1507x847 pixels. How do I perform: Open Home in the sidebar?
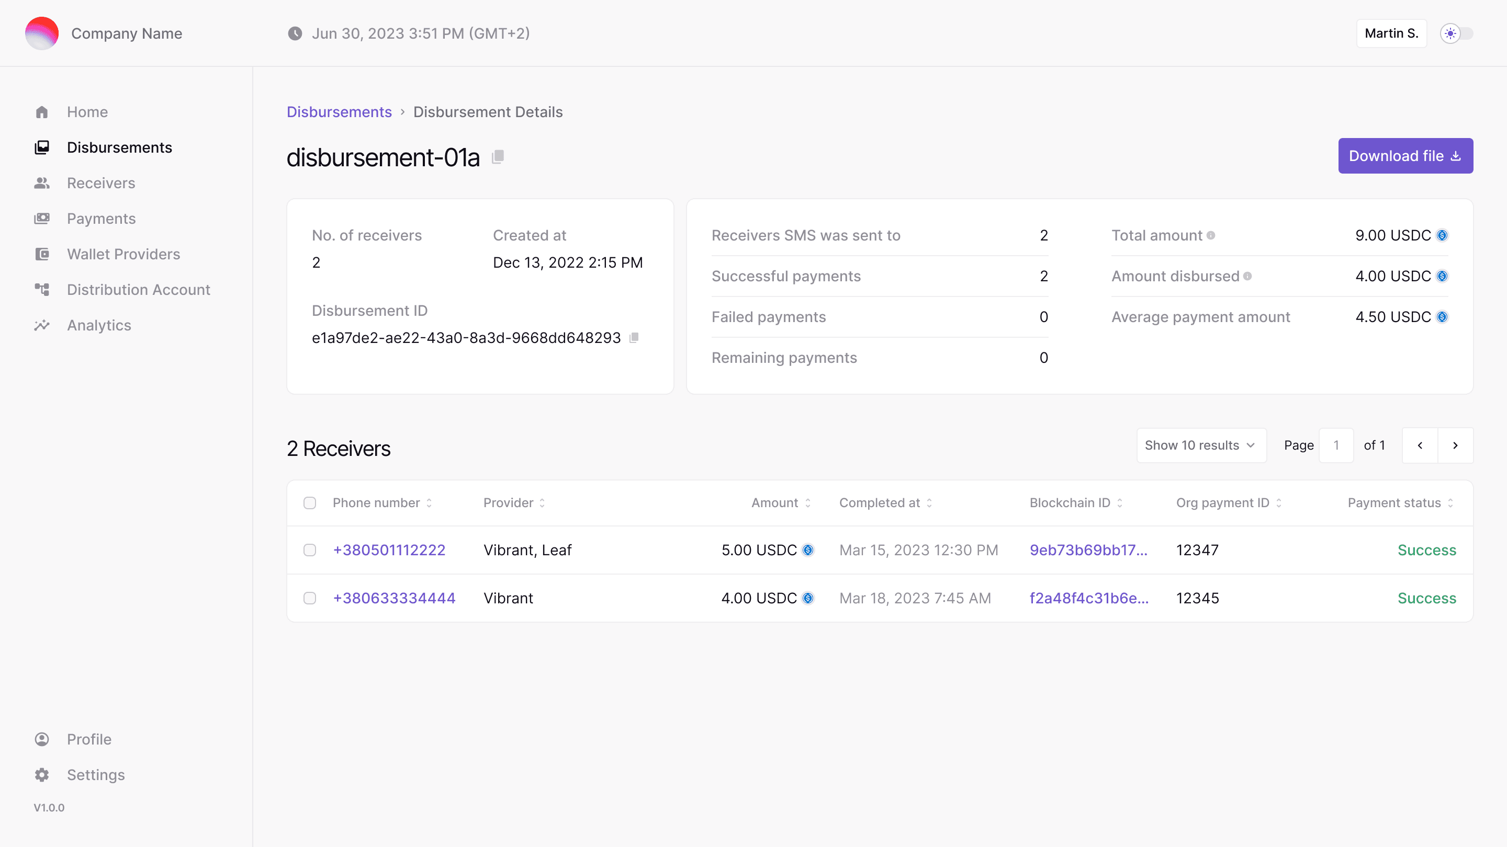point(87,112)
